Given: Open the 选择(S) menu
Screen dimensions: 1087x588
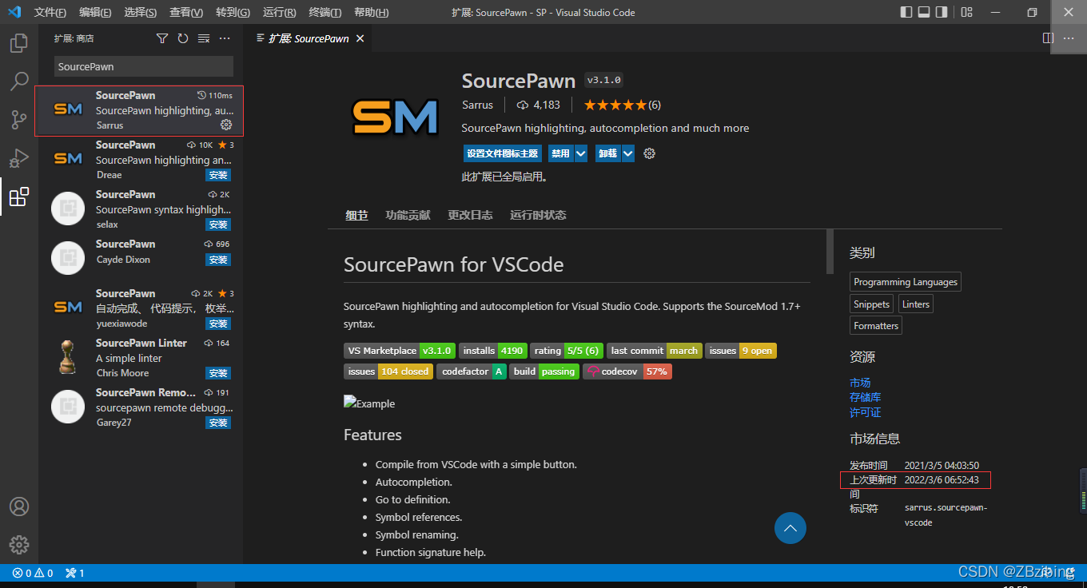Looking at the screenshot, I should pyautogui.click(x=141, y=13).
